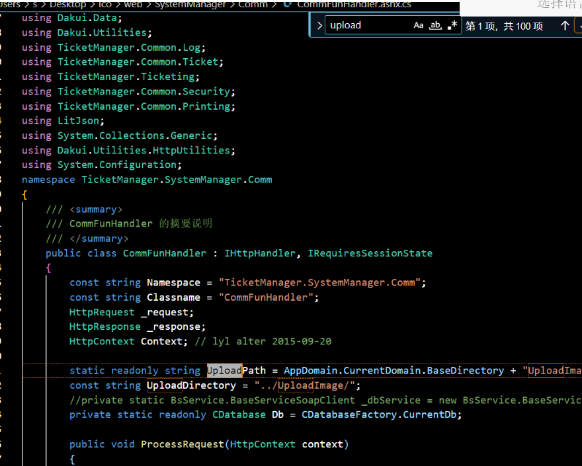
Task: Click 'AppDomain.CurrentDomain.BaseDirectory' expression
Action: (394, 370)
